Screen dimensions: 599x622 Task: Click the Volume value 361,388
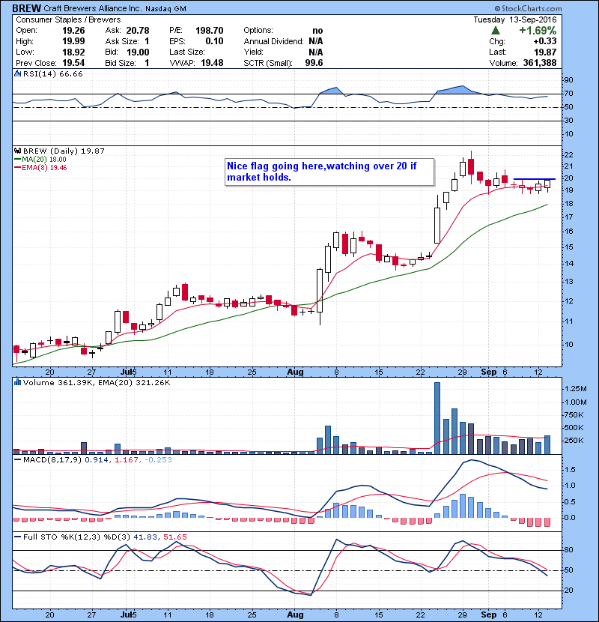[x=540, y=63]
